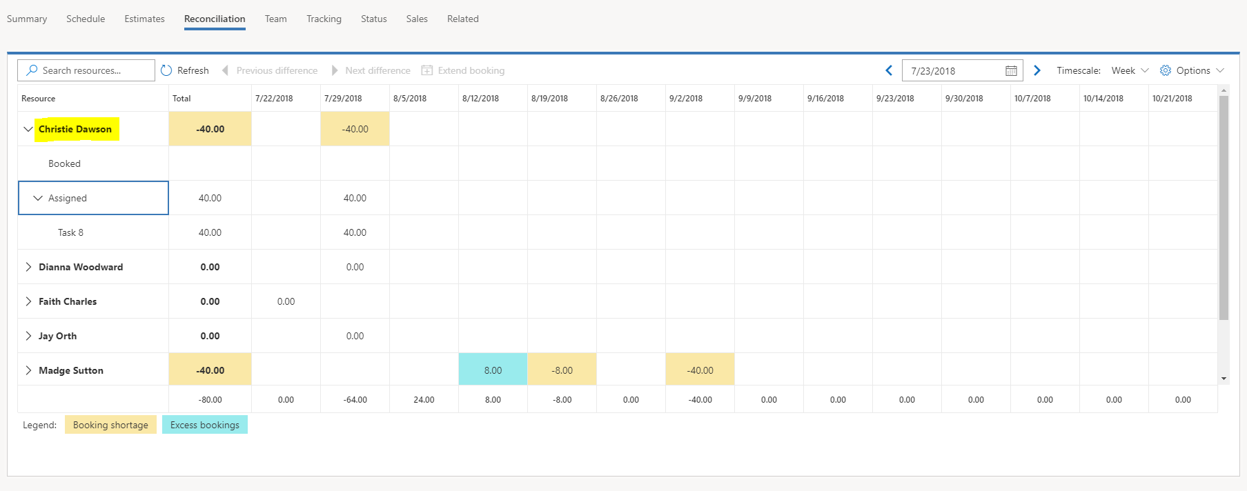Go to next date period arrow
This screenshot has height=491, width=1247.
coord(1037,70)
